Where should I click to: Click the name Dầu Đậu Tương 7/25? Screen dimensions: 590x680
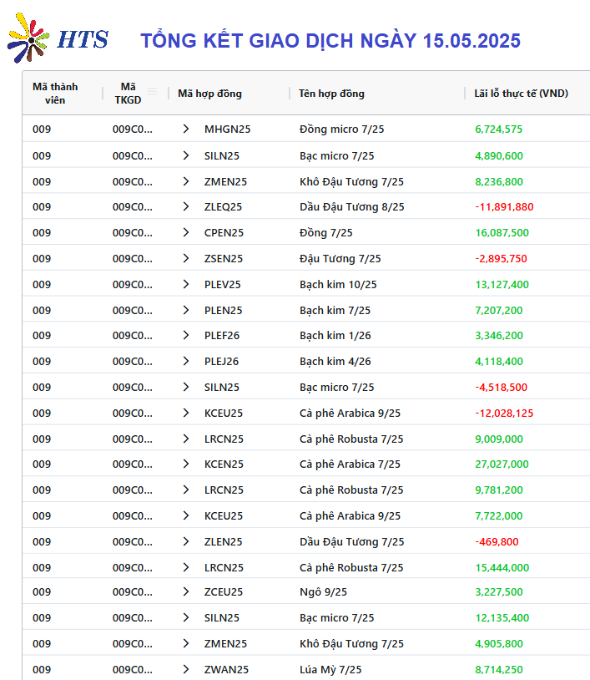pyautogui.click(x=352, y=542)
